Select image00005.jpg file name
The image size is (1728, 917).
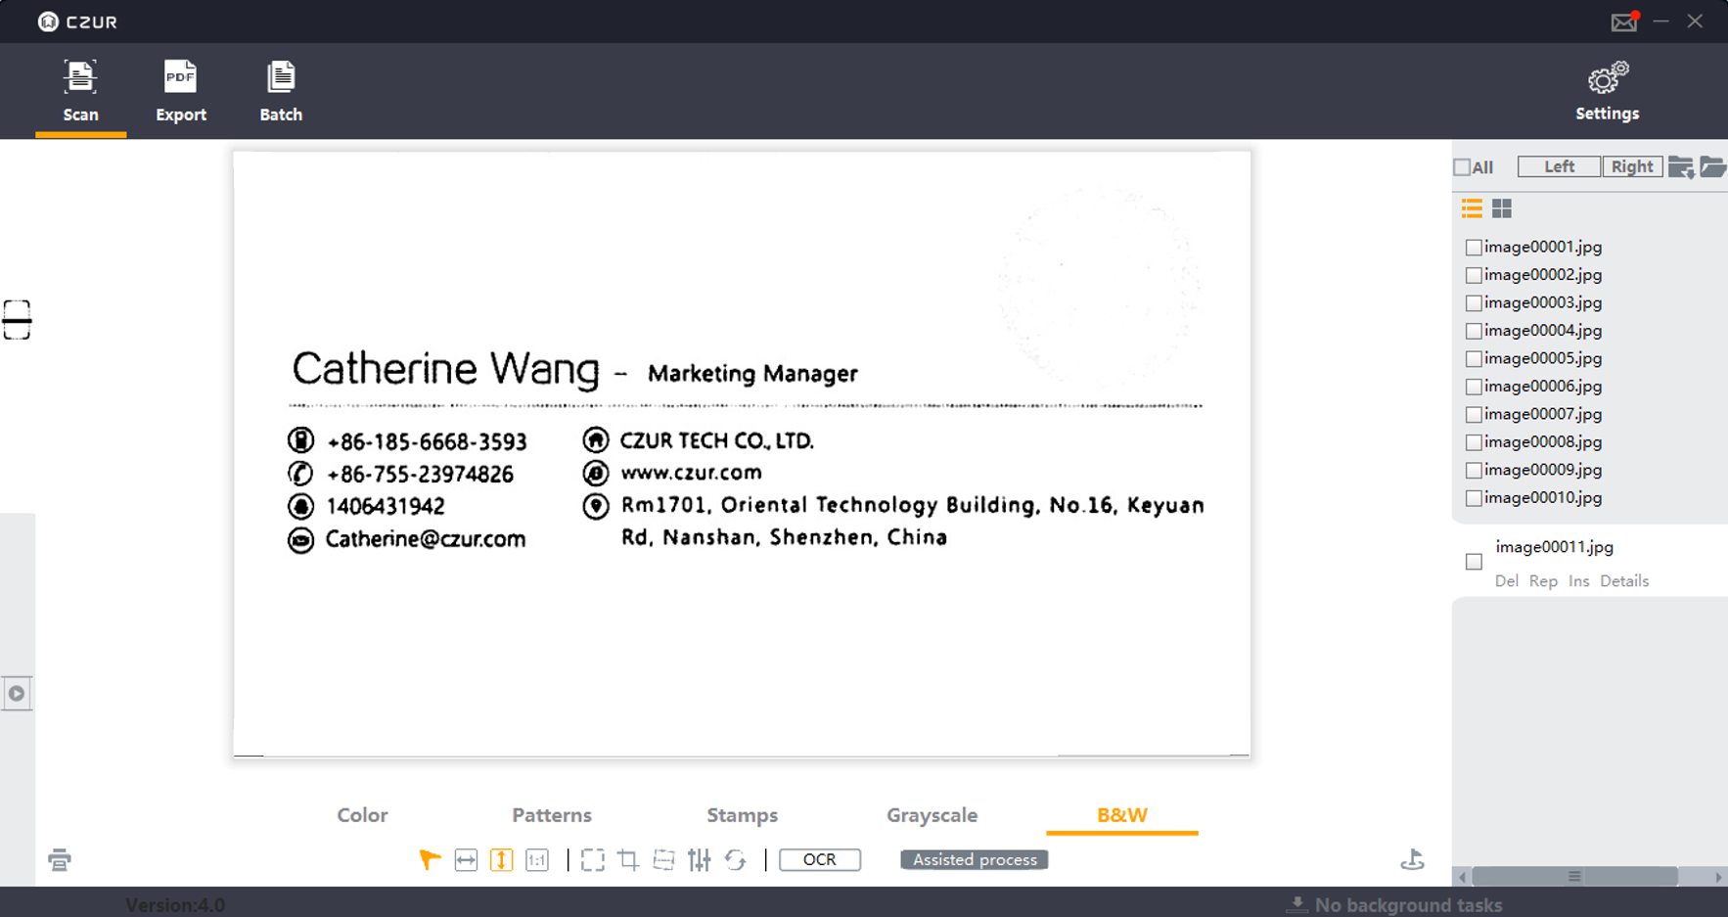(1543, 358)
